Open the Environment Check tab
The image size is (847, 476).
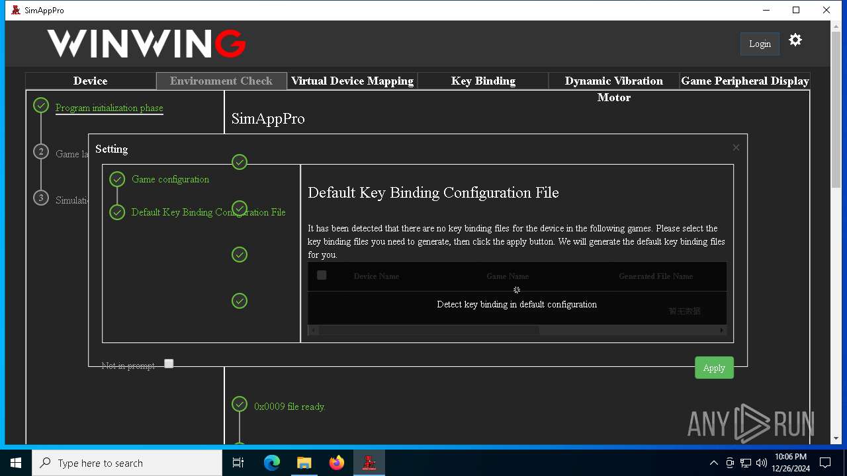coord(221,81)
